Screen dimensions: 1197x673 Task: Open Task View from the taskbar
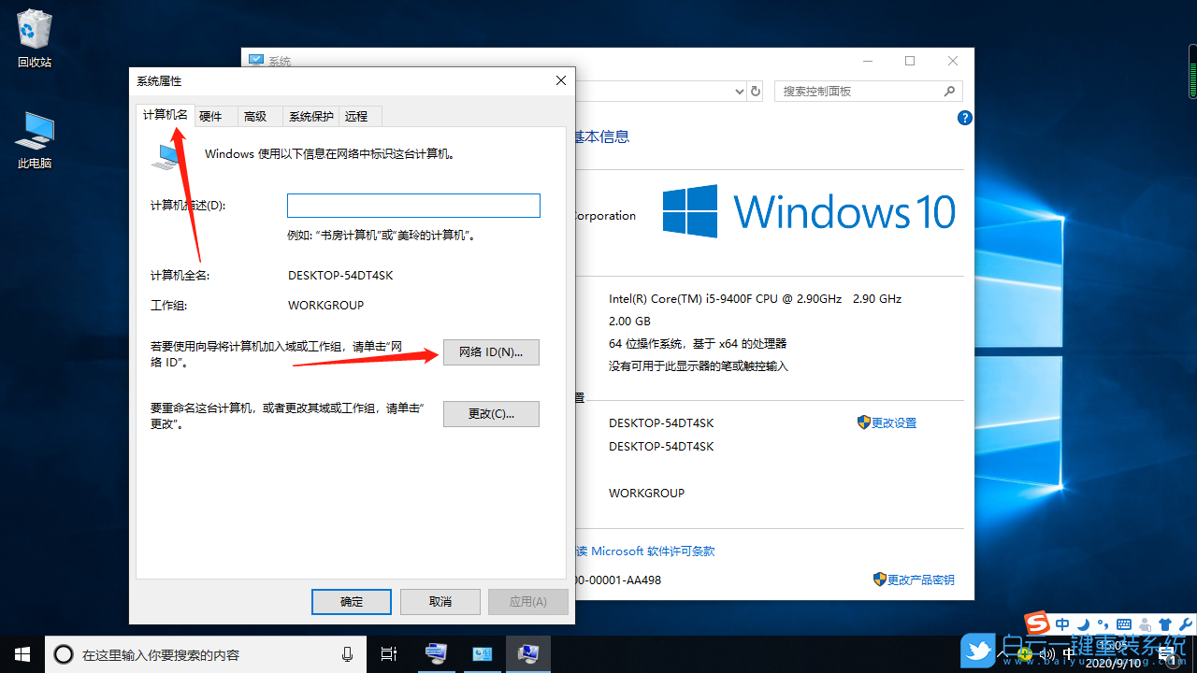388,654
